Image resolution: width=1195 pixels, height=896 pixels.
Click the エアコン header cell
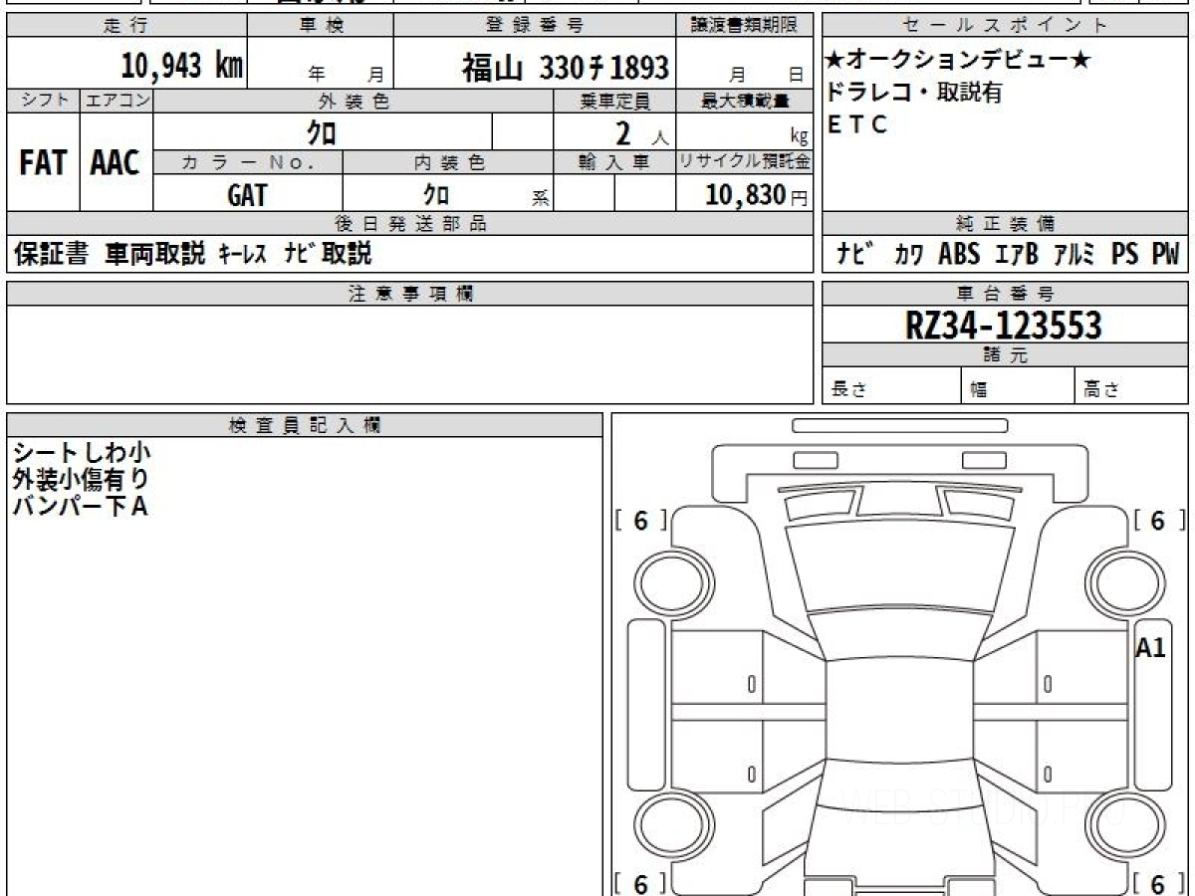tap(117, 101)
